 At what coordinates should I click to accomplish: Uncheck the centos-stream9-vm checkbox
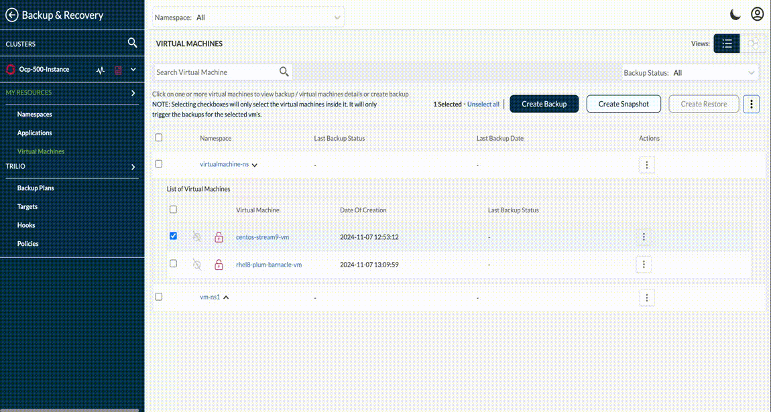174,236
